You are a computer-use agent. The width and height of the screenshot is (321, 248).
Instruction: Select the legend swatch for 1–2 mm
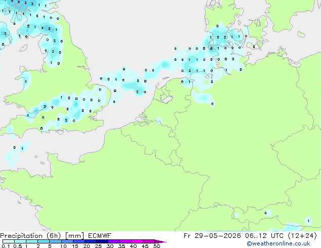click(32, 241)
